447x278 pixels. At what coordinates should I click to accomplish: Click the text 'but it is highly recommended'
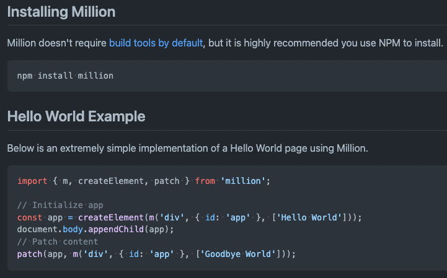click(x=273, y=43)
